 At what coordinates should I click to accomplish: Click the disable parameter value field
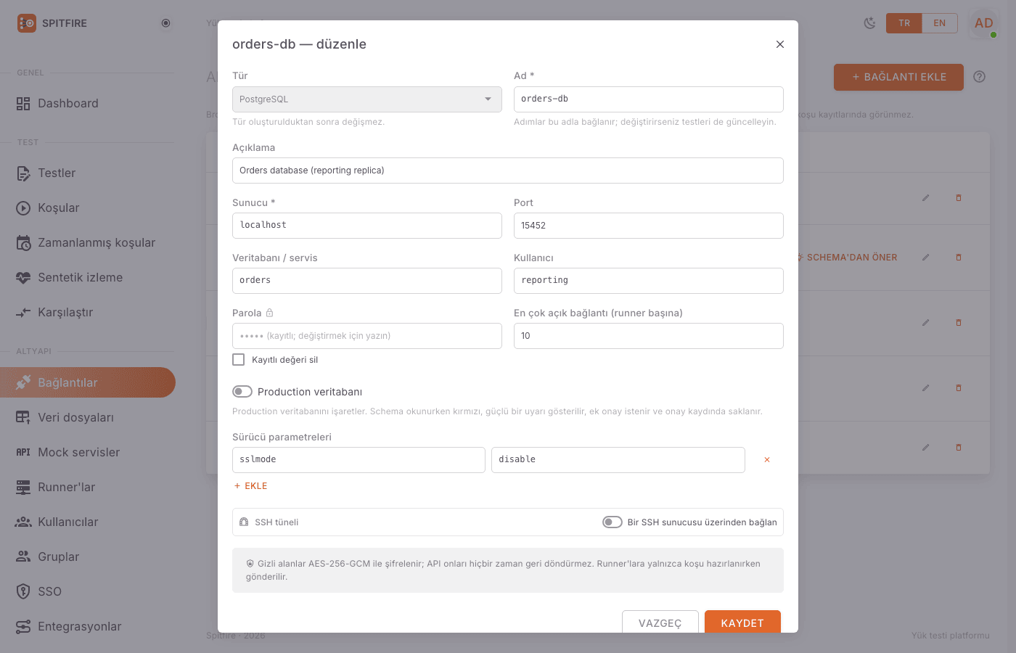point(618,460)
